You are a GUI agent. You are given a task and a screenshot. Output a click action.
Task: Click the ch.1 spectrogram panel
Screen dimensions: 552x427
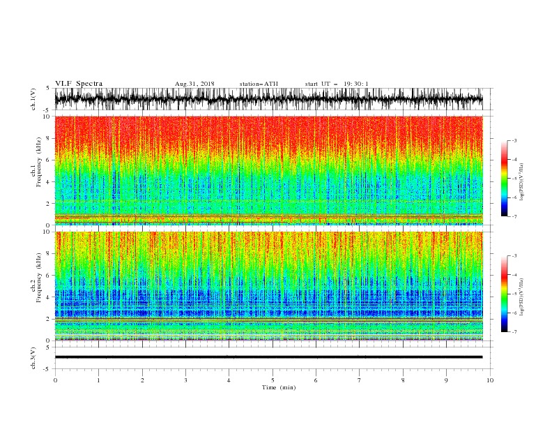point(268,170)
